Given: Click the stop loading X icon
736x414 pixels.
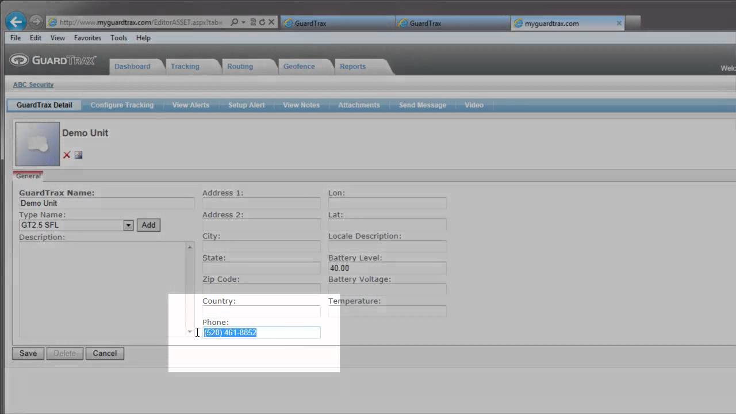Looking at the screenshot, I should click(x=271, y=22).
